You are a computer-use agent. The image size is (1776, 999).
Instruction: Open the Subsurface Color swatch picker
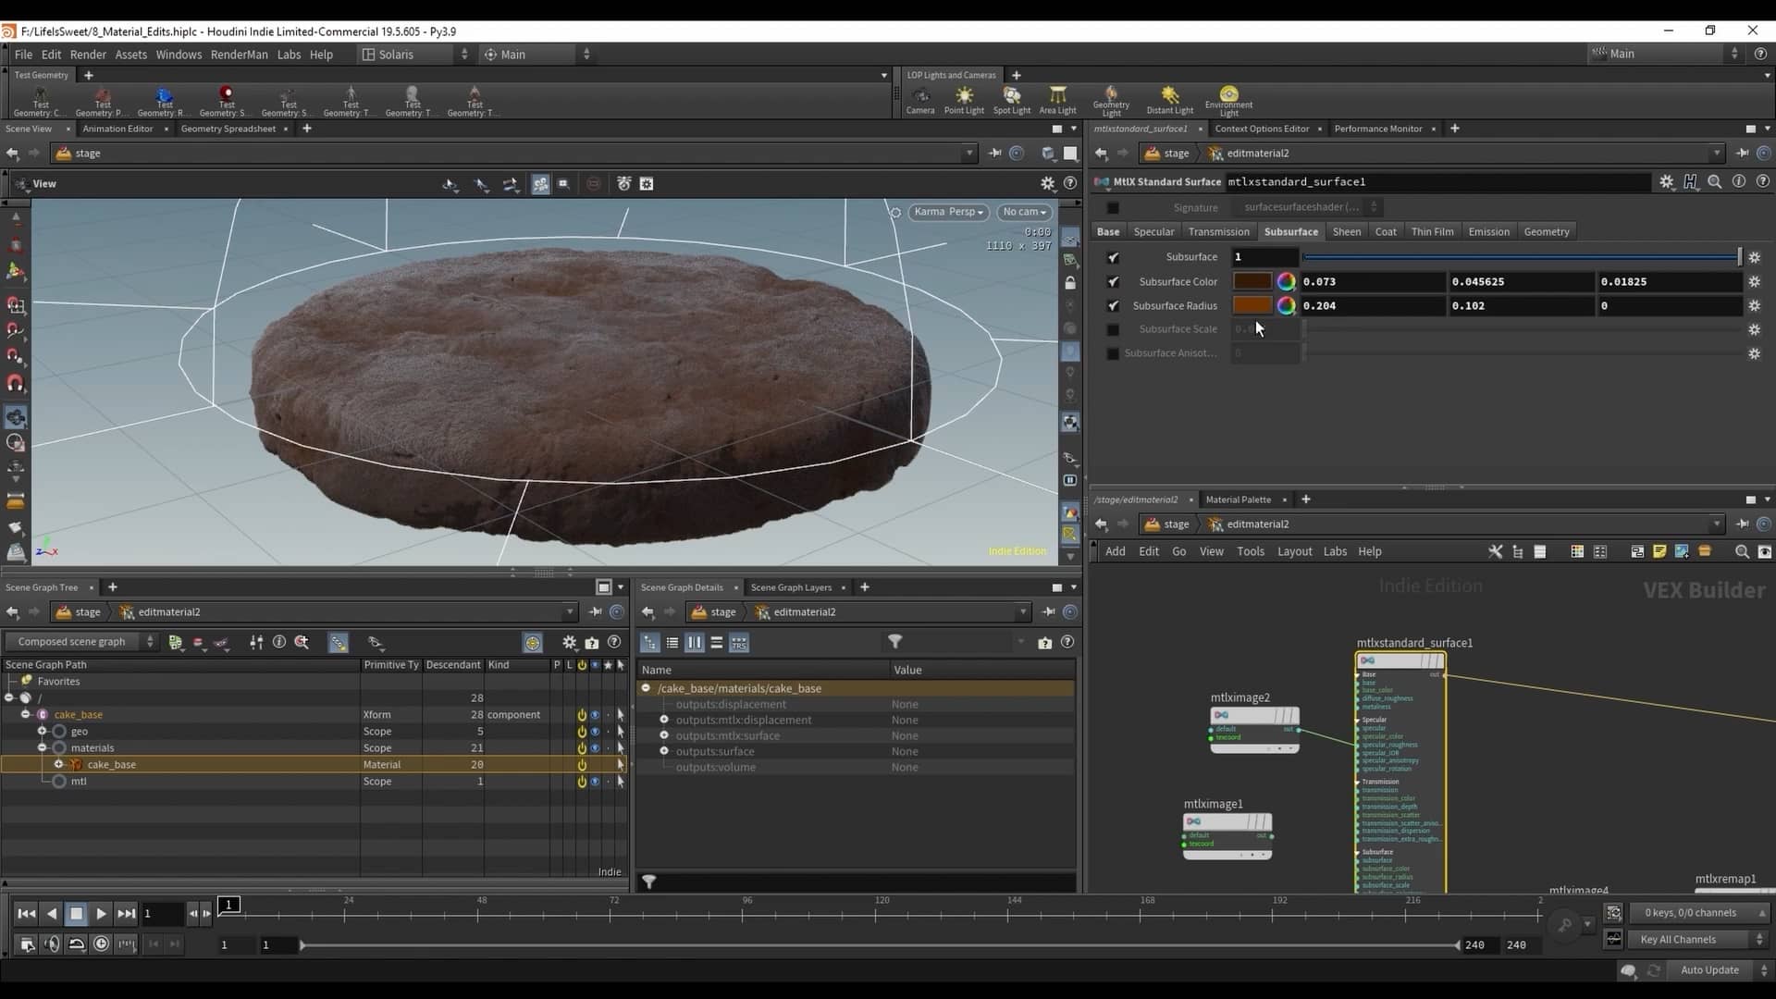coord(1287,281)
